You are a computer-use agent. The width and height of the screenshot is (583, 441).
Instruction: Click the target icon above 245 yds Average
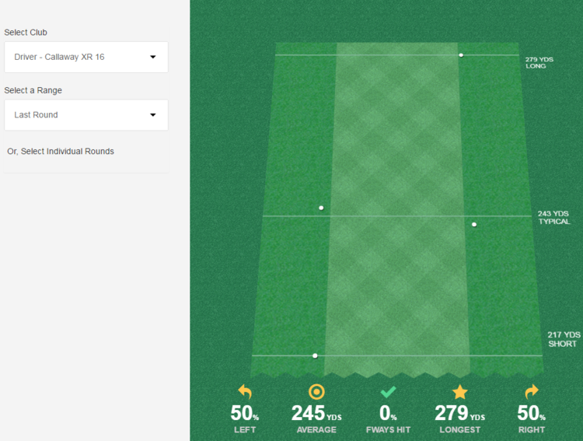pyautogui.click(x=316, y=391)
